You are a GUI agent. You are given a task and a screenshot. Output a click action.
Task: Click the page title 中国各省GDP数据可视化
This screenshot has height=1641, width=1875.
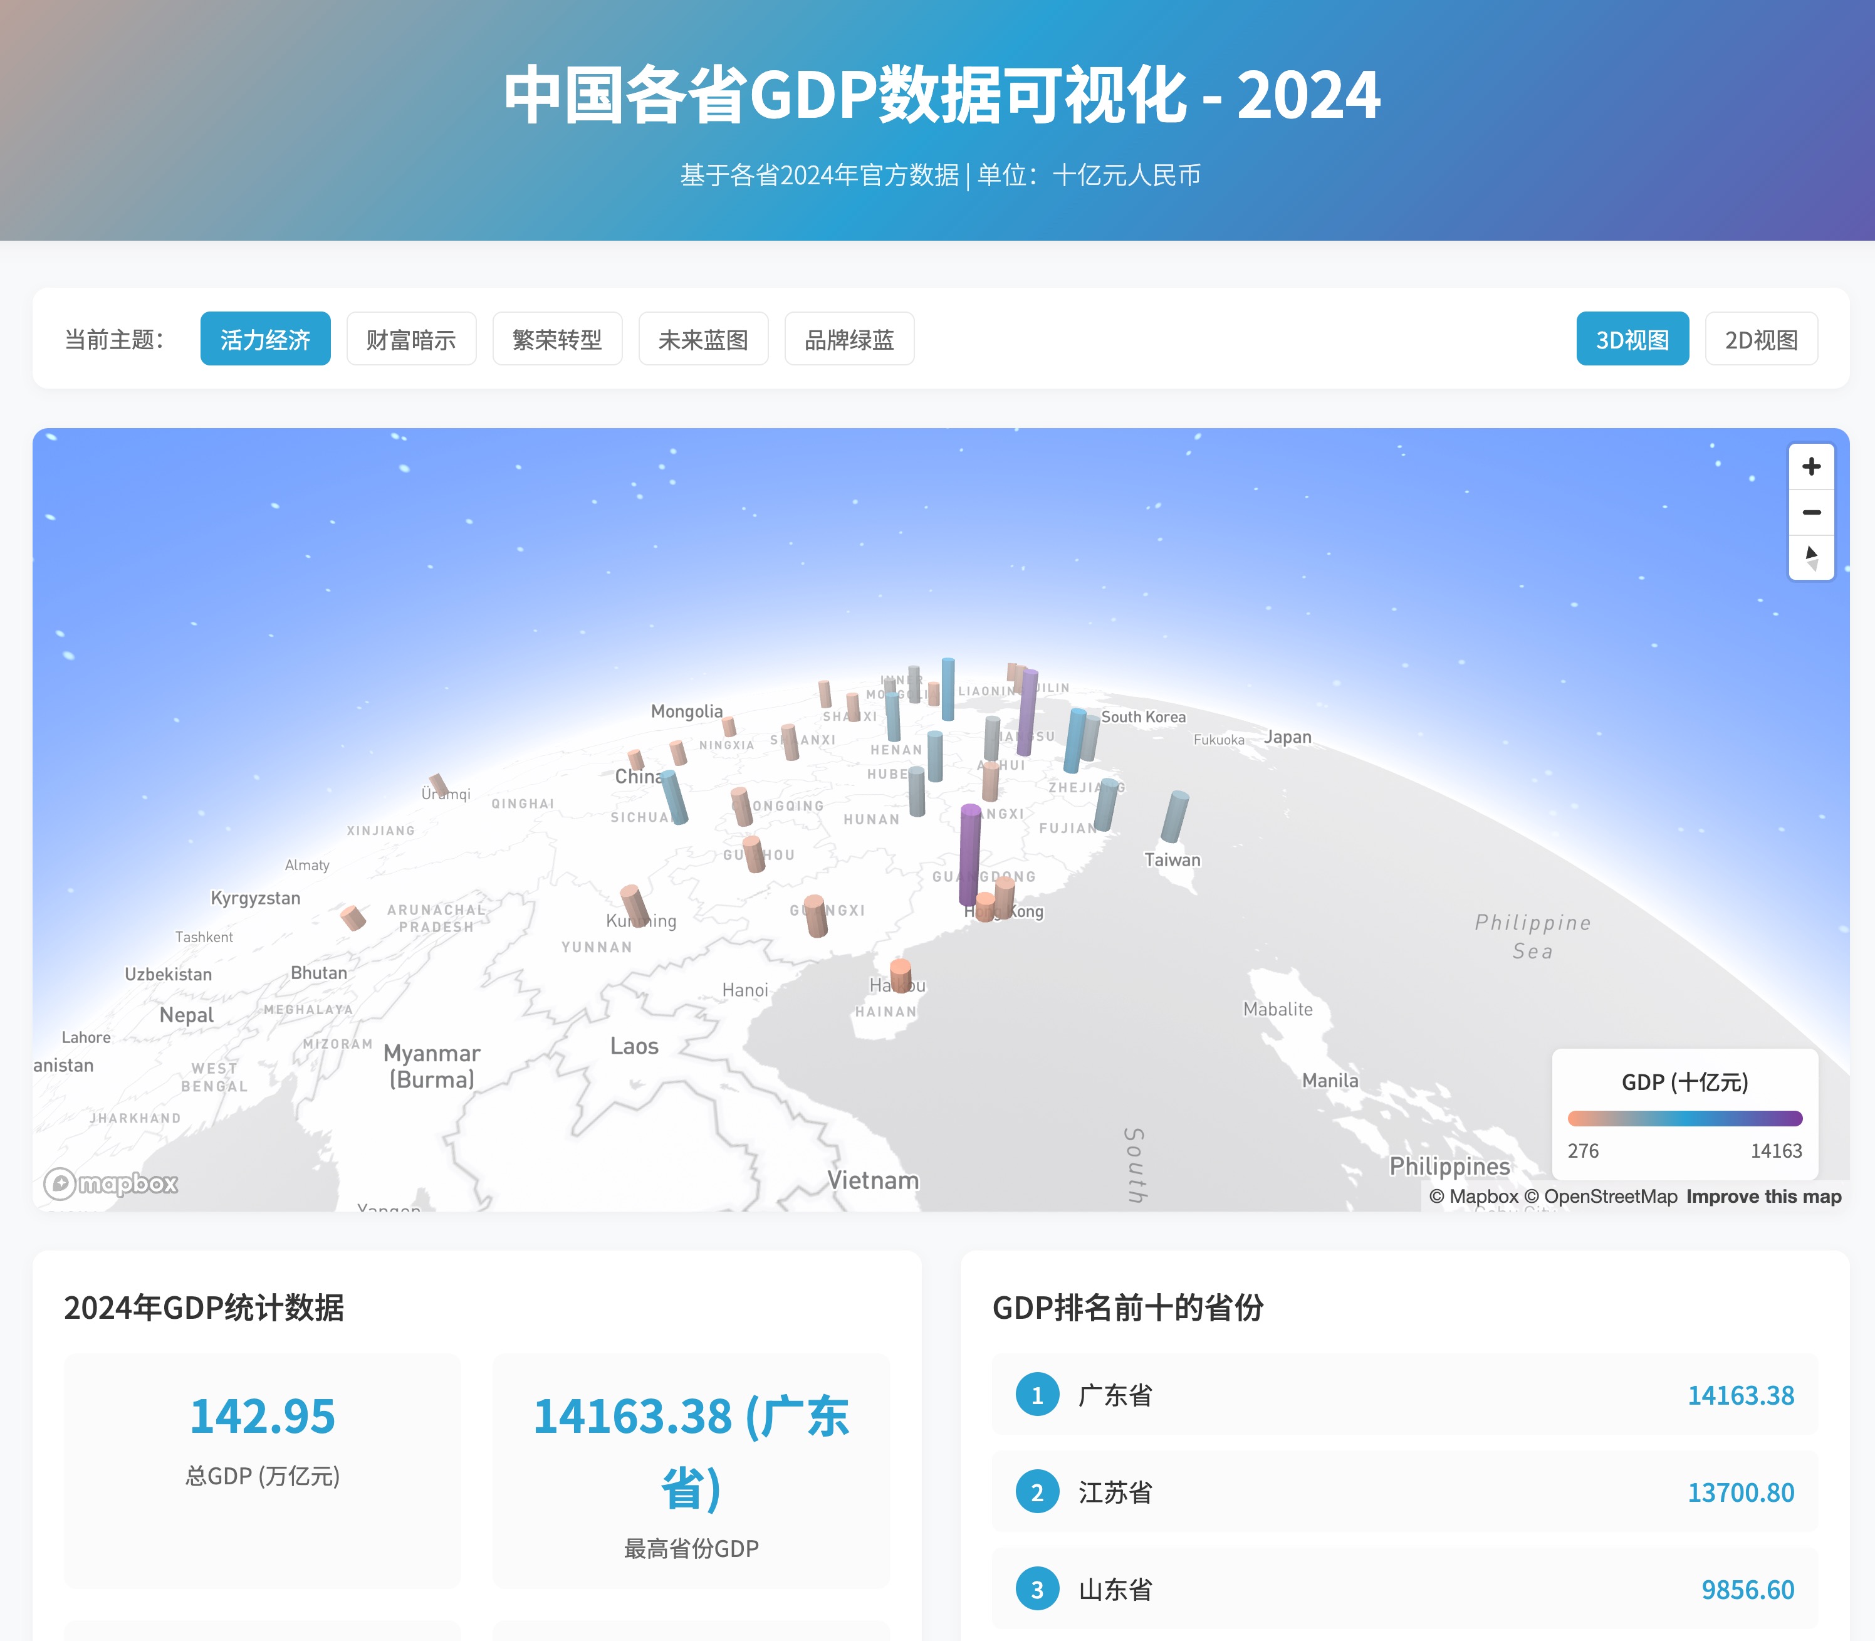pyautogui.click(x=942, y=94)
